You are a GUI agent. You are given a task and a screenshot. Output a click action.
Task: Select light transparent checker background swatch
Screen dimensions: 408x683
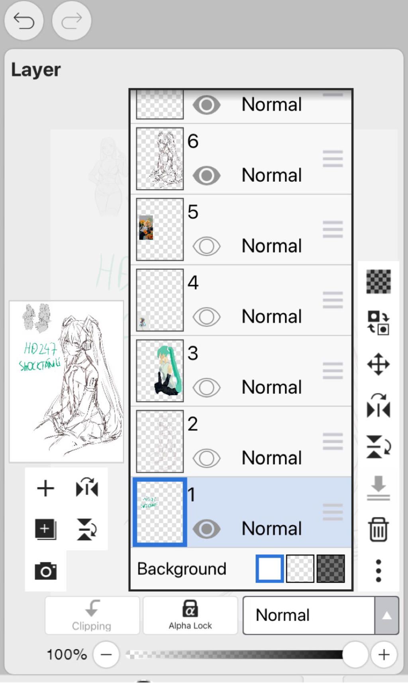pyautogui.click(x=300, y=568)
